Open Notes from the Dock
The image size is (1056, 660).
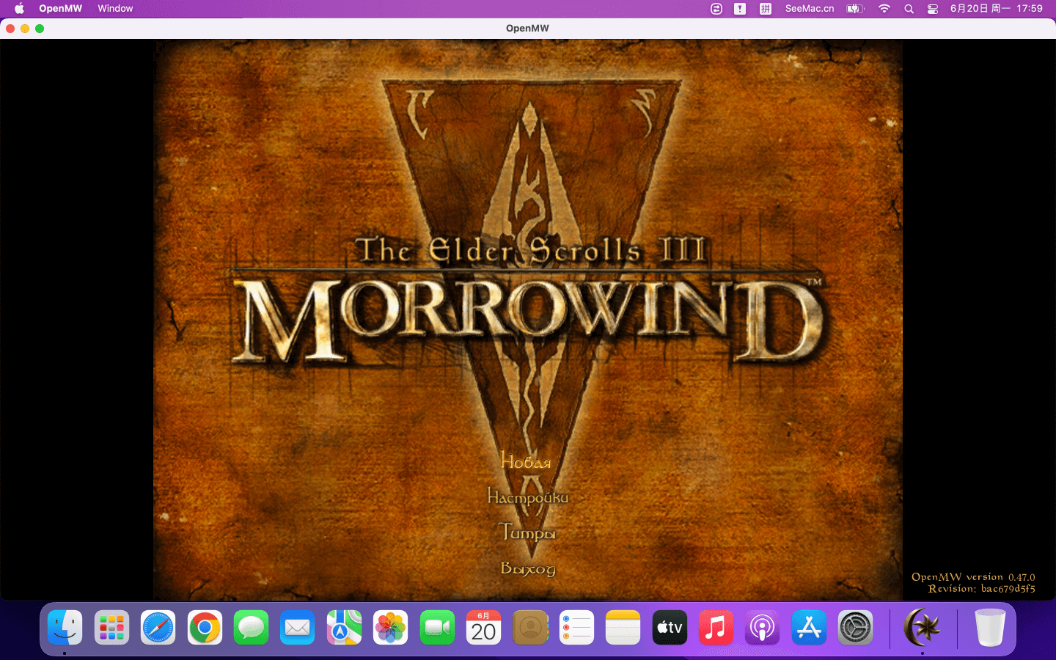623,628
